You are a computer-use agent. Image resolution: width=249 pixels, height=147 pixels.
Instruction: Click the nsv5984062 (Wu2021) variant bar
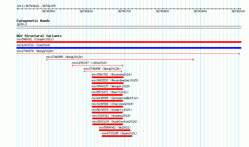(115, 130)
